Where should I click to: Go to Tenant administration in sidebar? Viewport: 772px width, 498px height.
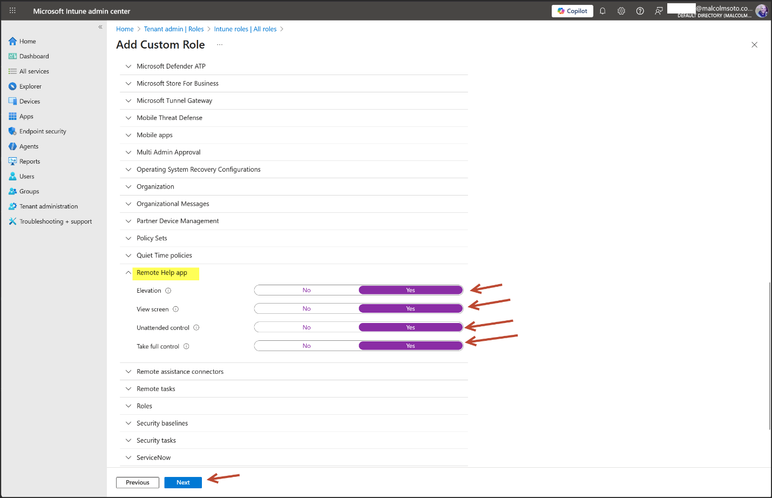click(x=49, y=206)
